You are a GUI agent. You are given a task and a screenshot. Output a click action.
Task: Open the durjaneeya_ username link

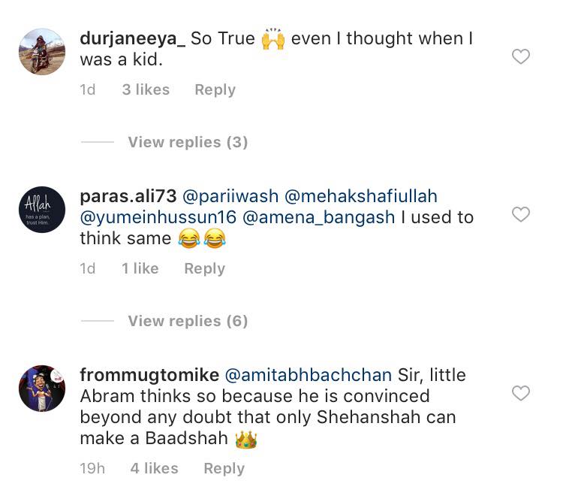pyautogui.click(x=132, y=38)
